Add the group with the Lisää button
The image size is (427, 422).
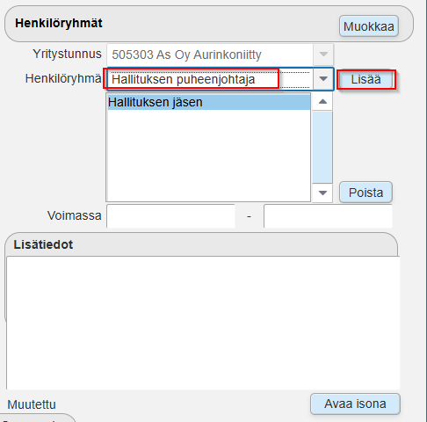(x=366, y=79)
